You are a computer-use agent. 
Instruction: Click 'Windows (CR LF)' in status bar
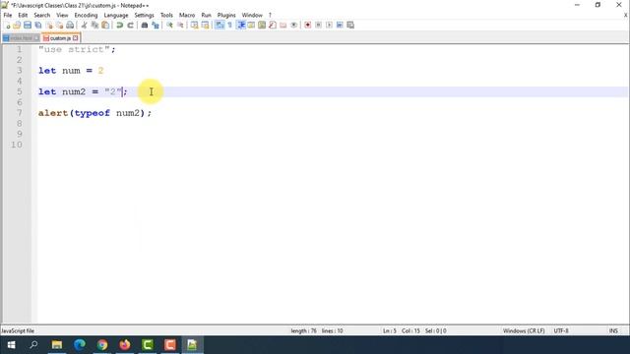click(524, 331)
